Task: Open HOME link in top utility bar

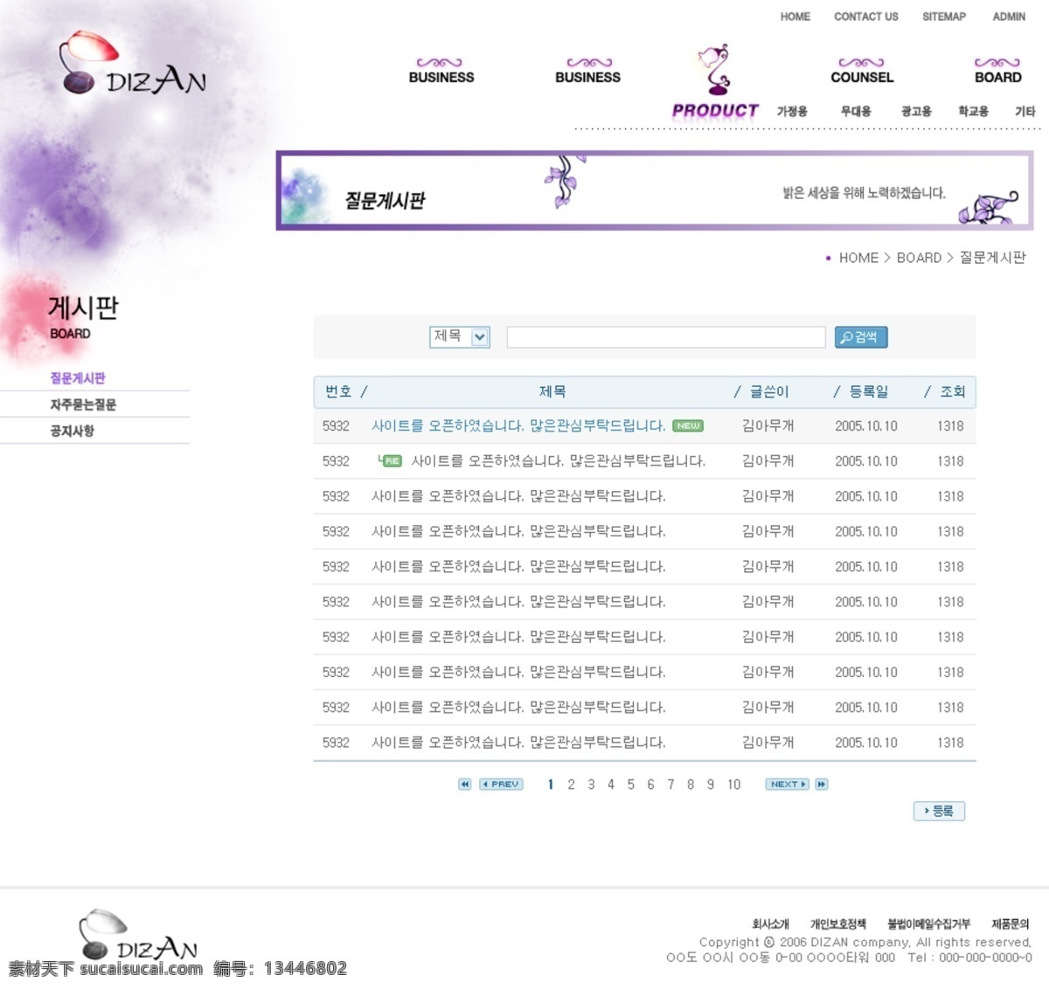Action: [x=795, y=17]
